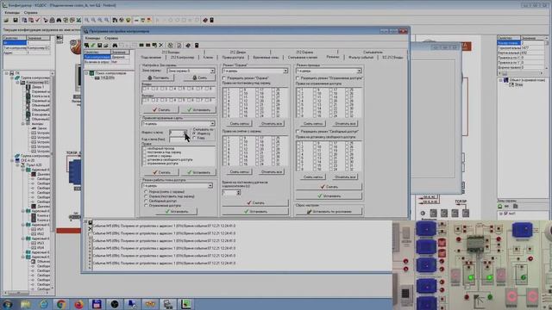Click the last icon in main Configurator toolbar

[212, 20]
